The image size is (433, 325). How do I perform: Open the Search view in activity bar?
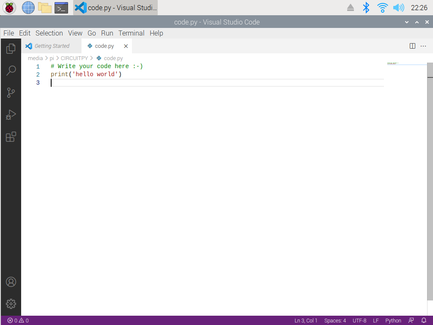click(x=11, y=71)
